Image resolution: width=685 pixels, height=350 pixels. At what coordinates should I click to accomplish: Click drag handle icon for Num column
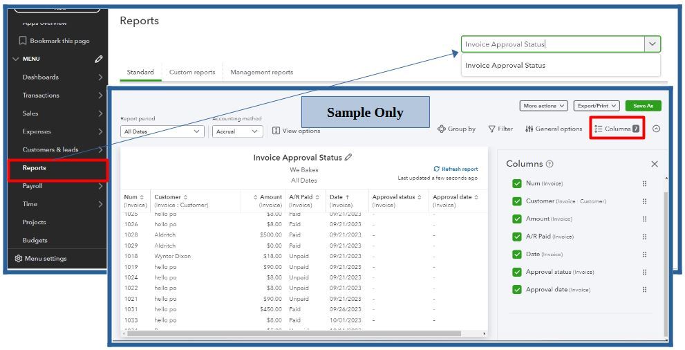click(644, 184)
